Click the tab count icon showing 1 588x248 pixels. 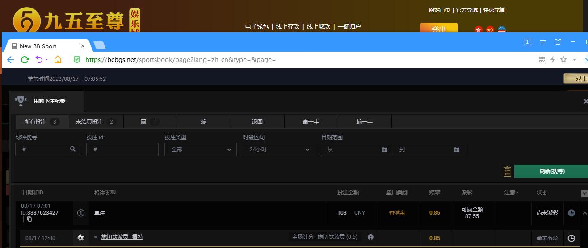(527, 42)
